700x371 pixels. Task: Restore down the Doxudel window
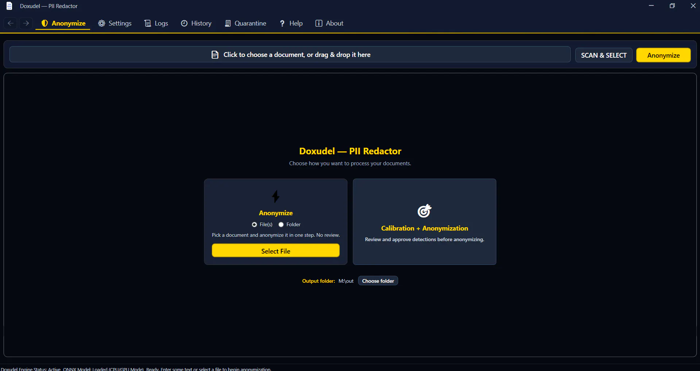click(x=672, y=6)
